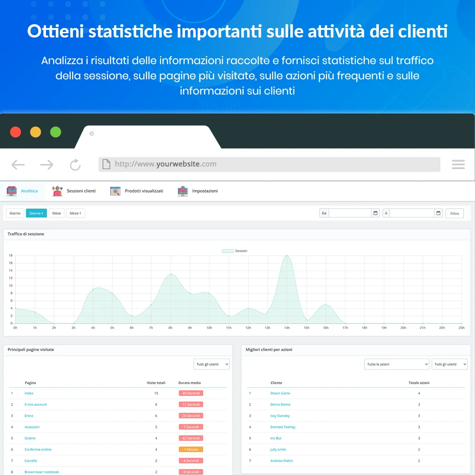Screen dimensions: 475x475
Task: Click the Sessioni clienti icon
Action: coord(57,190)
